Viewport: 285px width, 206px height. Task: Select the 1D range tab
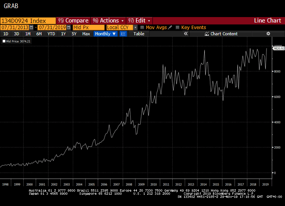[6, 34]
